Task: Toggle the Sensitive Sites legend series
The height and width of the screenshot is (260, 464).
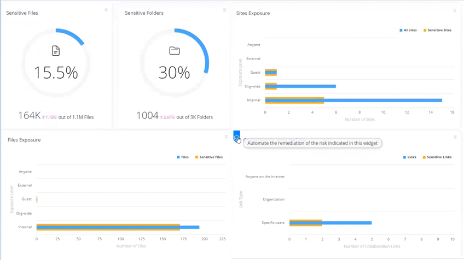Action: [437, 31]
